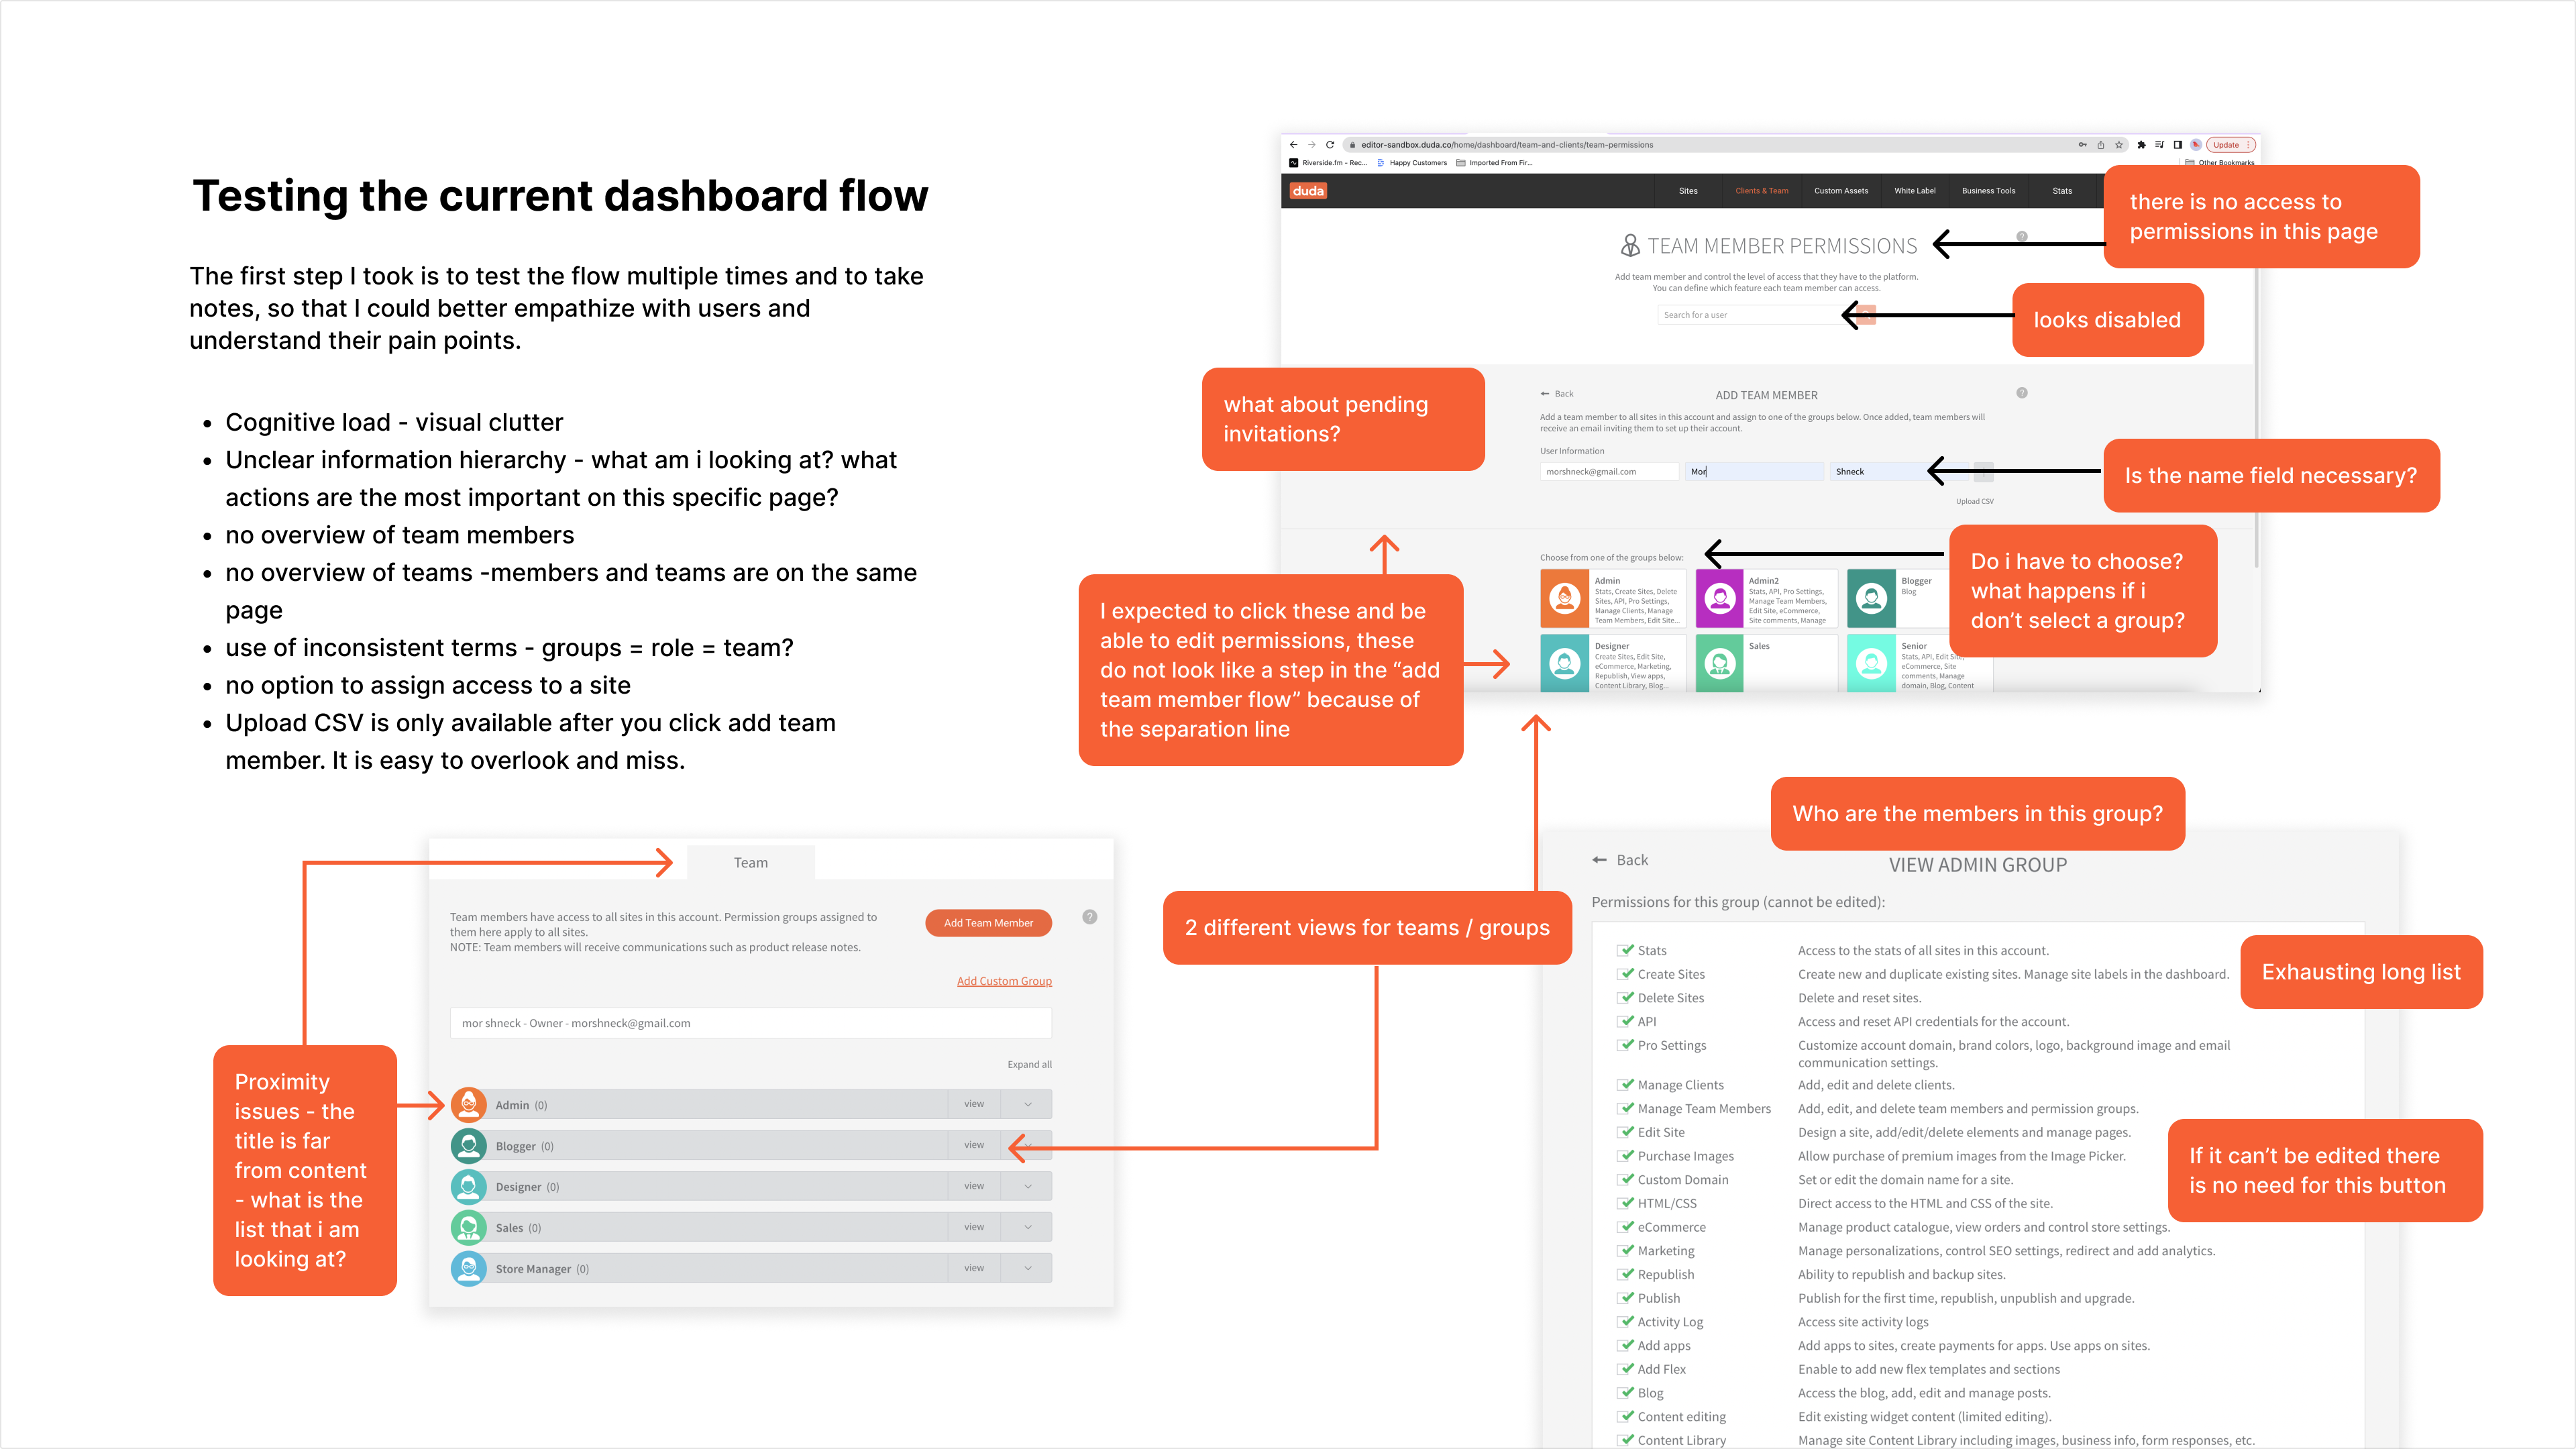2576x1449 pixels.
Task: Click the Blogger avatar in team list
Action: (469, 1145)
